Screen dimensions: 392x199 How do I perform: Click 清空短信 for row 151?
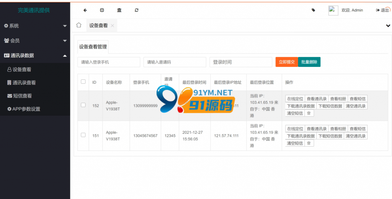[x=295, y=143]
